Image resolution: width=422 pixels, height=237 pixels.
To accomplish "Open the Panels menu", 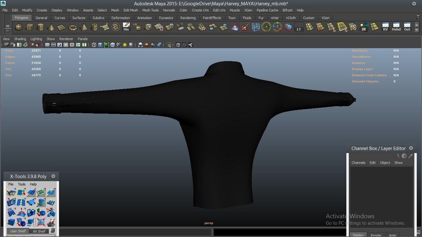I will tap(82, 39).
